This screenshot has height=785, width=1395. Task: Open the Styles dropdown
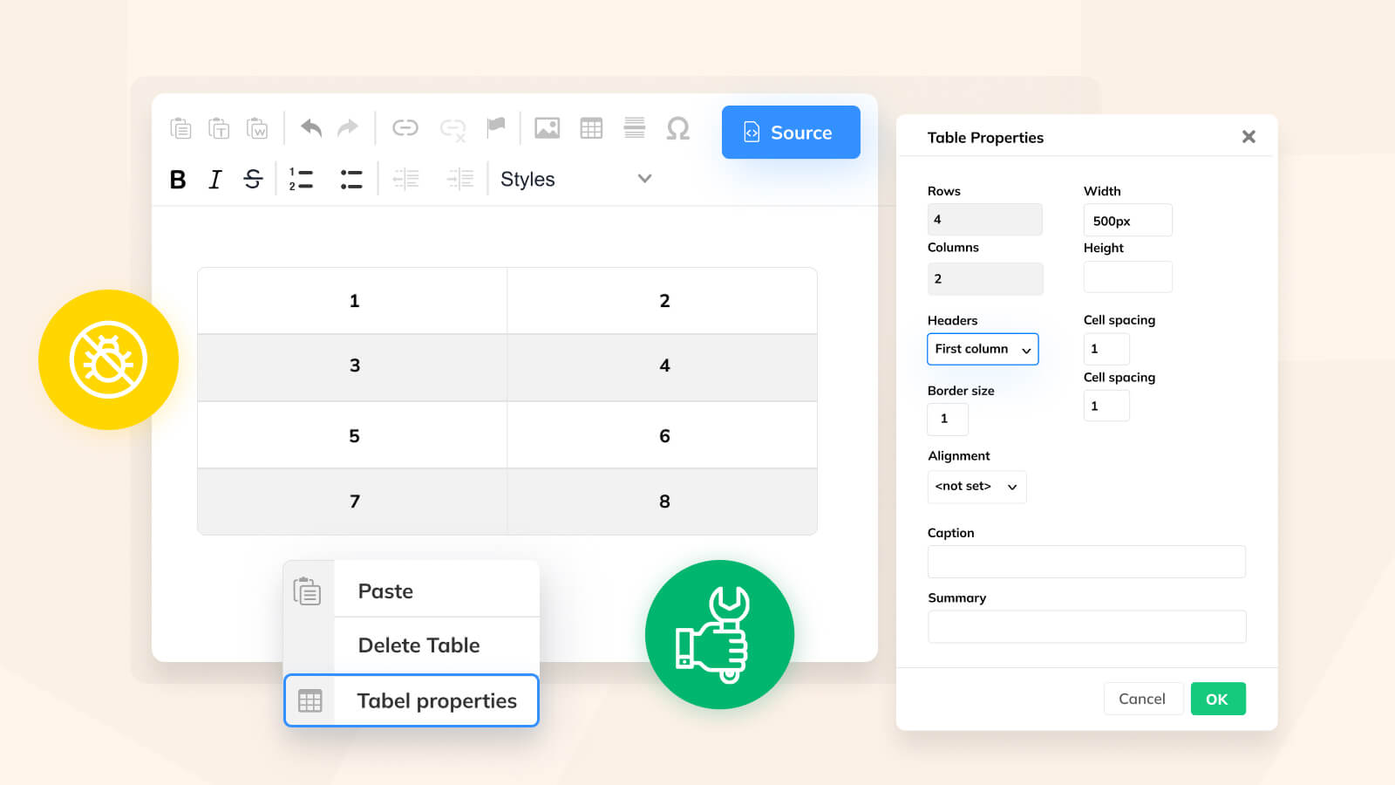pos(575,179)
